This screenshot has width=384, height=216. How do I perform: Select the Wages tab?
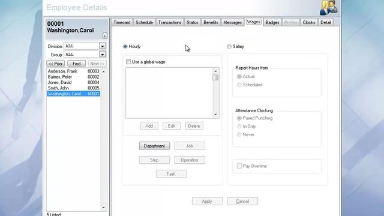coord(253,22)
